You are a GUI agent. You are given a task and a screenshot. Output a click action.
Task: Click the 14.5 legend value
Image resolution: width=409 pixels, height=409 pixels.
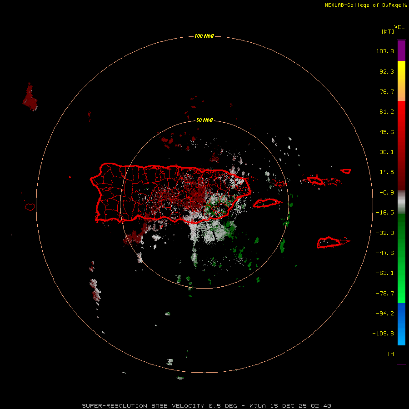[x=387, y=172]
